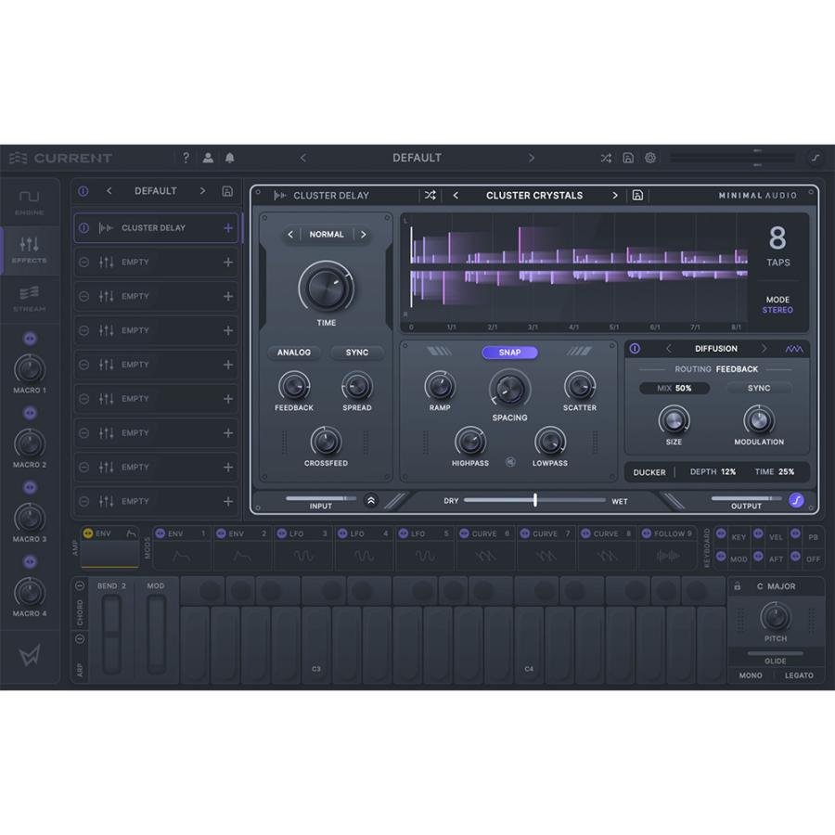Open the notifications bell icon
The height and width of the screenshot is (835, 835).
tap(229, 158)
